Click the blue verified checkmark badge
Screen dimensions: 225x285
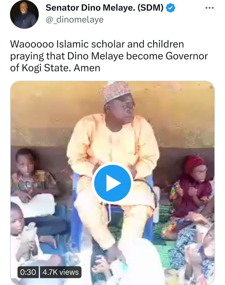click(171, 8)
